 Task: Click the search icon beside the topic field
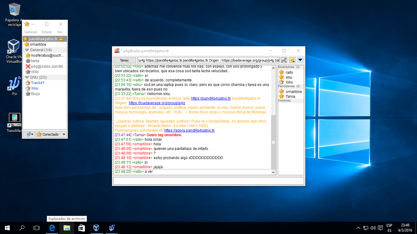[x=284, y=60]
